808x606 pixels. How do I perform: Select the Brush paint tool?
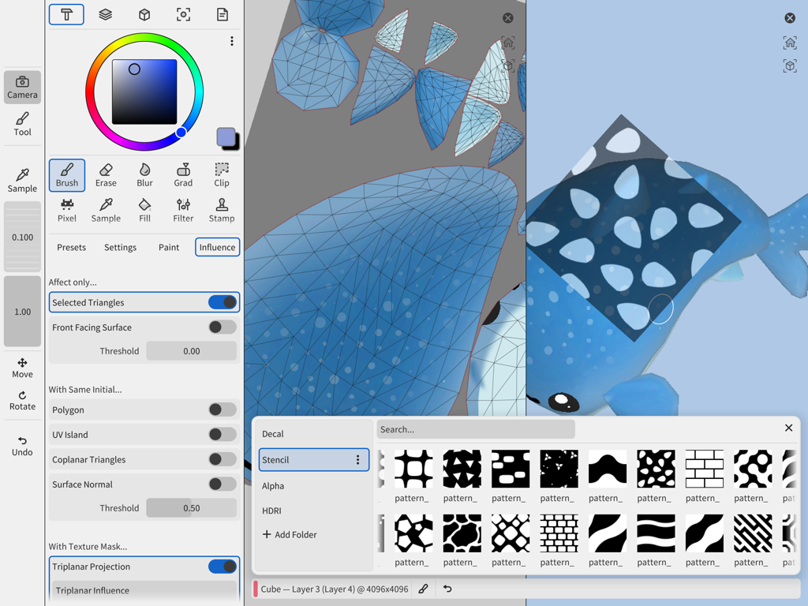pos(67,175)
